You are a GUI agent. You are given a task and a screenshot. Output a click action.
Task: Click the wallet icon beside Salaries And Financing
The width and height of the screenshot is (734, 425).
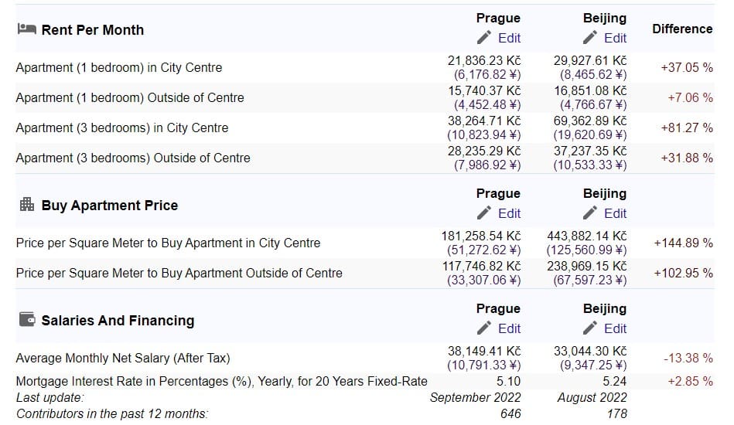pyautogui.click(x=26, y=320)
